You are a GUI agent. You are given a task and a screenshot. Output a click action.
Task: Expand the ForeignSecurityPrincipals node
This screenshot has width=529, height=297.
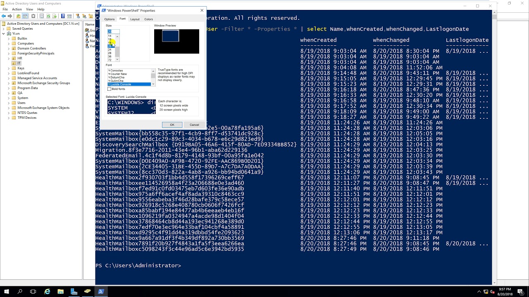coord(9,53)
